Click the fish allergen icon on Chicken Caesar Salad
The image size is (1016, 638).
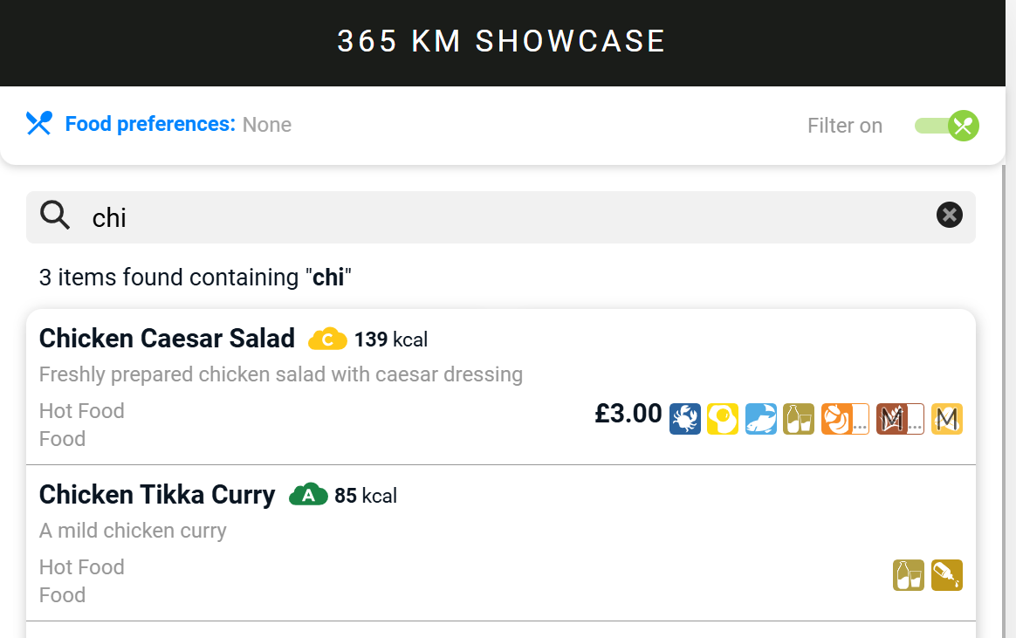coord(760,419)
